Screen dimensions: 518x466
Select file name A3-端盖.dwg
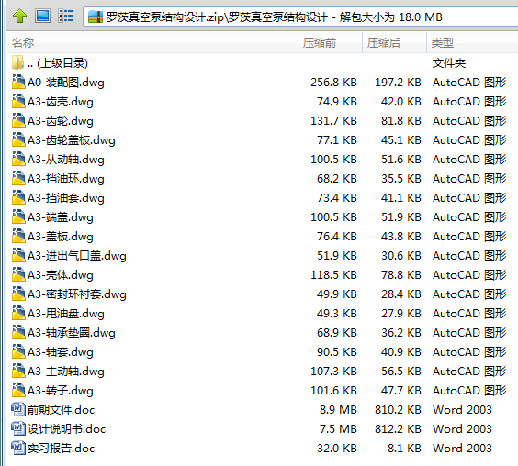pyautogui.click(x=61, y=217)
